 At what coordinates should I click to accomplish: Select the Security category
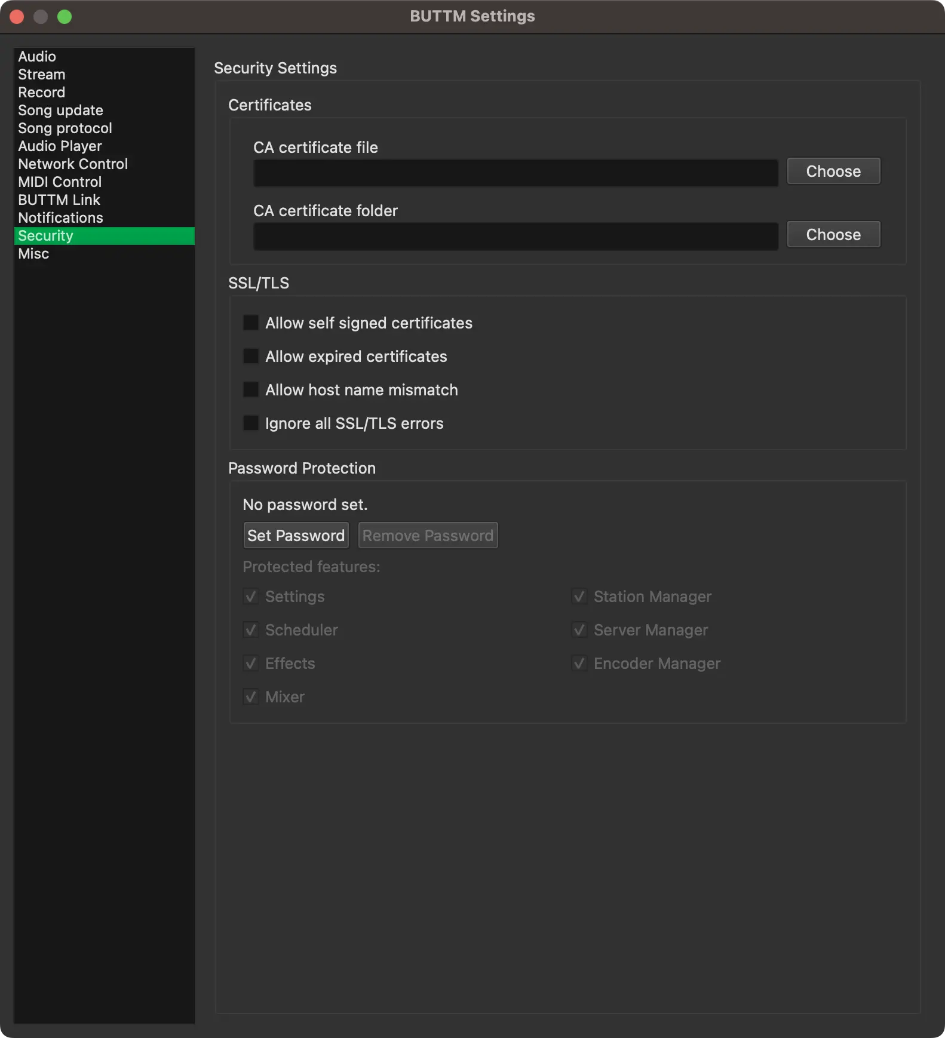(104, 236)
